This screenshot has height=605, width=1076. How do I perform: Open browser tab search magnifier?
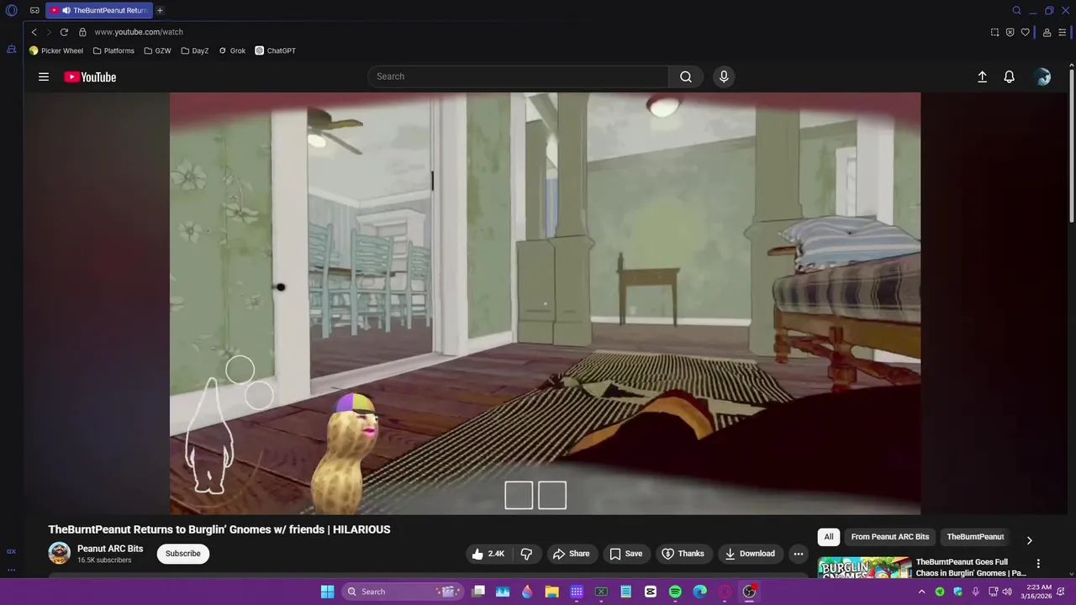(x=1016, y=10)
